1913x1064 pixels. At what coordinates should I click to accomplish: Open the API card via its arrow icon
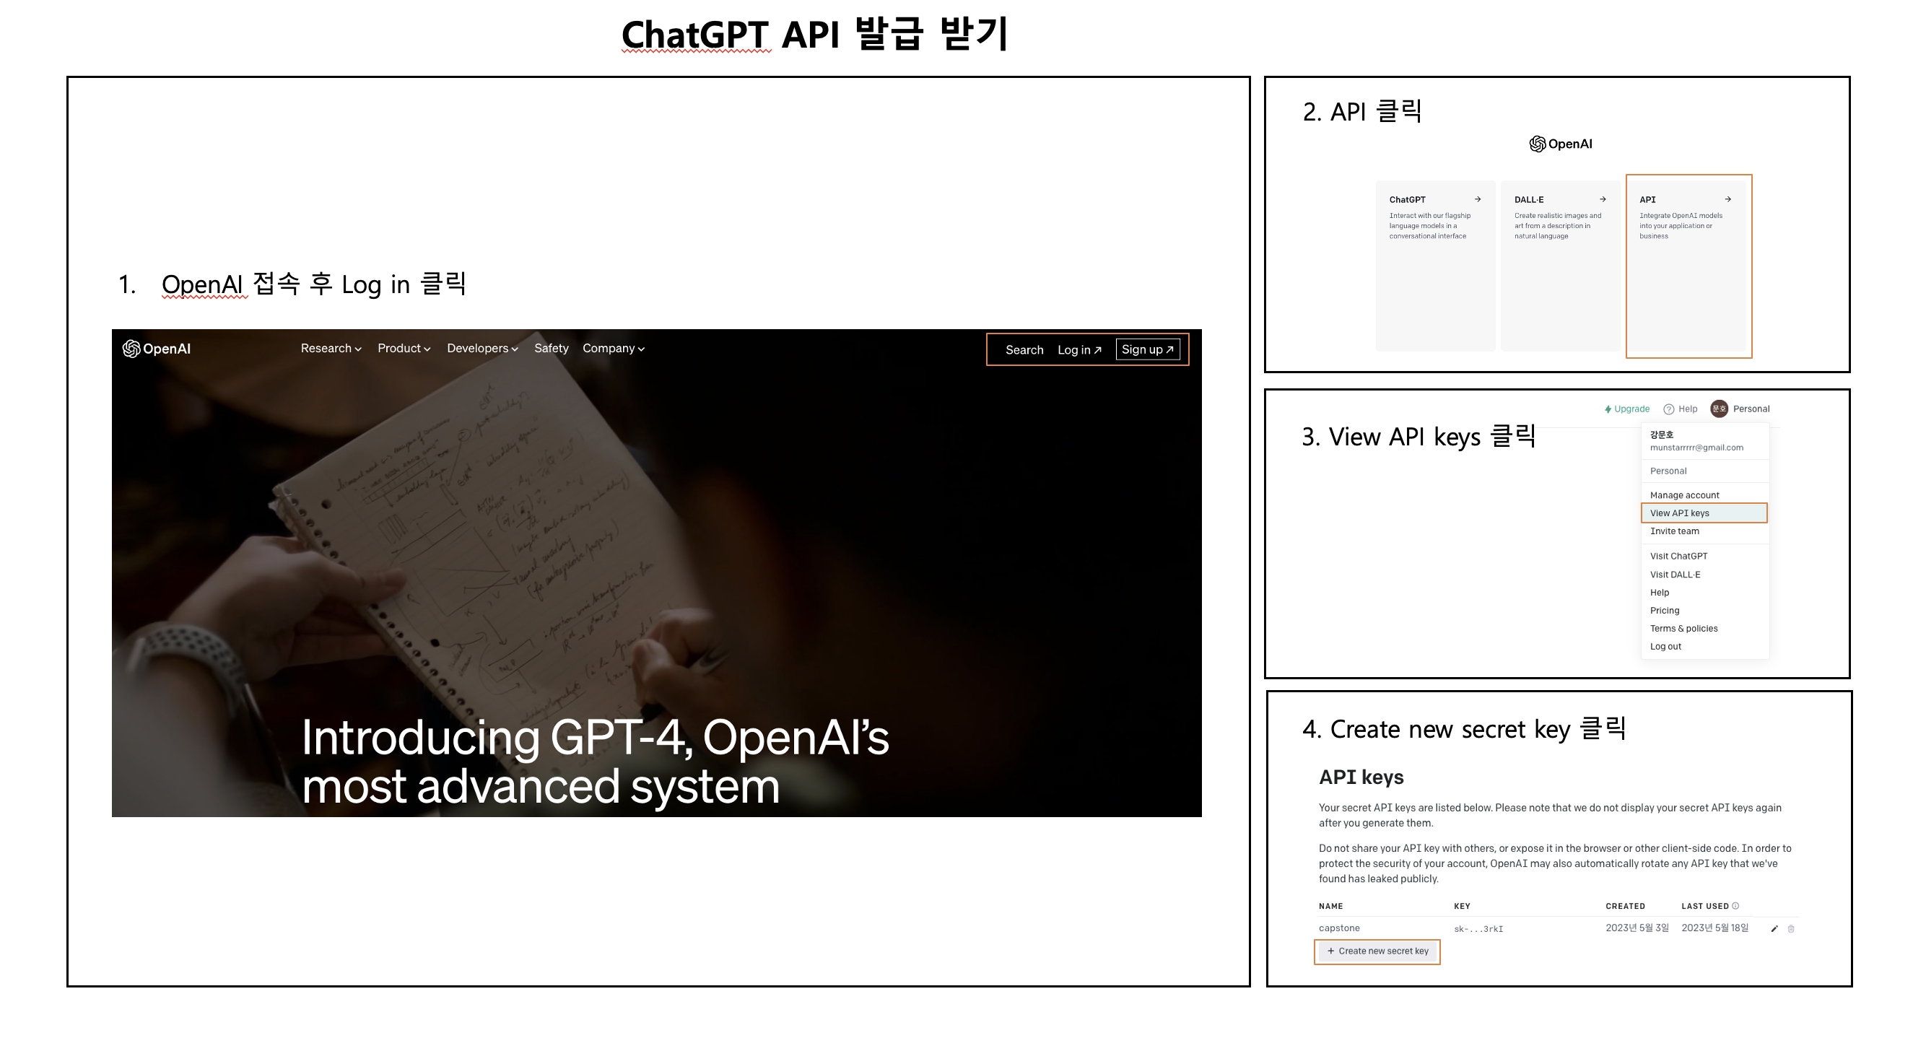(1728, 199)
